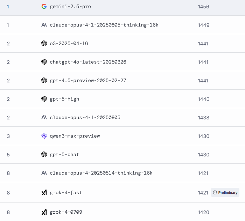Open the gemini-2.5-pro model link
This screenshot has width=245, height=221.
pos(70,7)
